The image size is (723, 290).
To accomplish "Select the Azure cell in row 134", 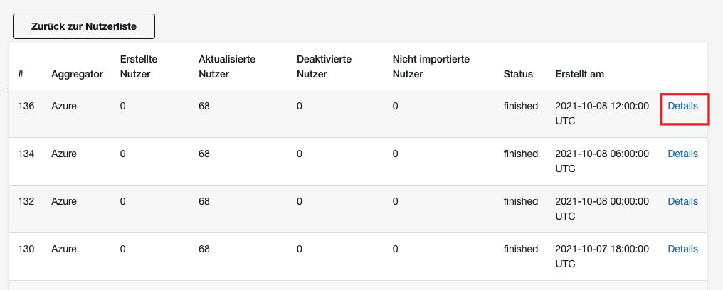I will tap(63, 154).
